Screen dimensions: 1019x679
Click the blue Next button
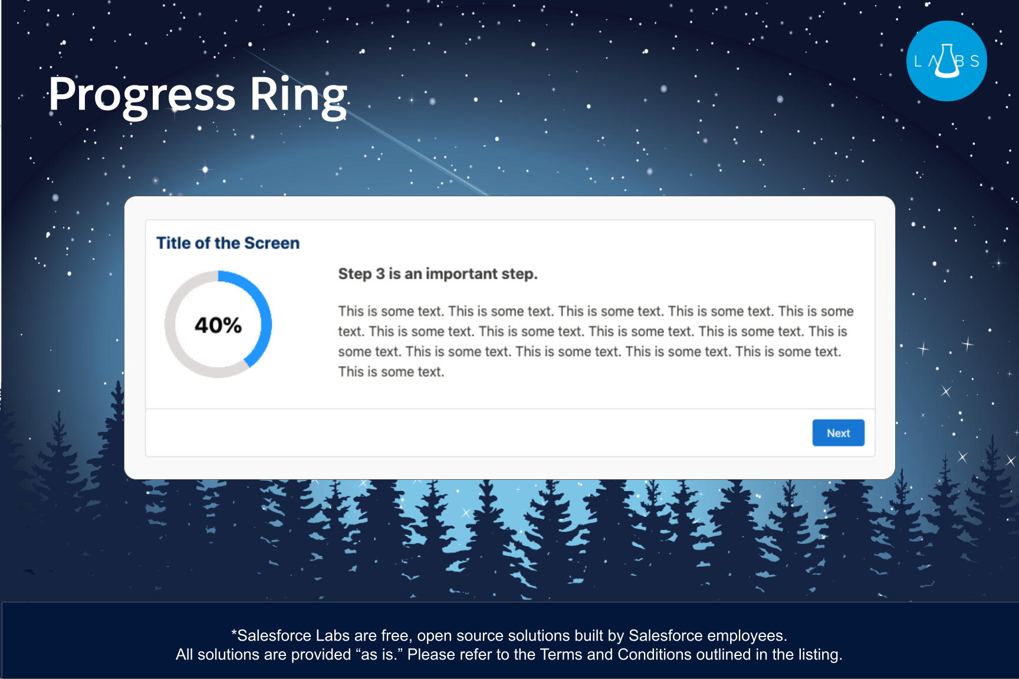(x=838, y=433)
